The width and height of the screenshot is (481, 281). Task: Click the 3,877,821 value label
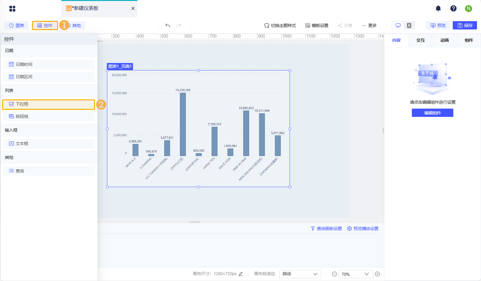click(x=167, y=138)
